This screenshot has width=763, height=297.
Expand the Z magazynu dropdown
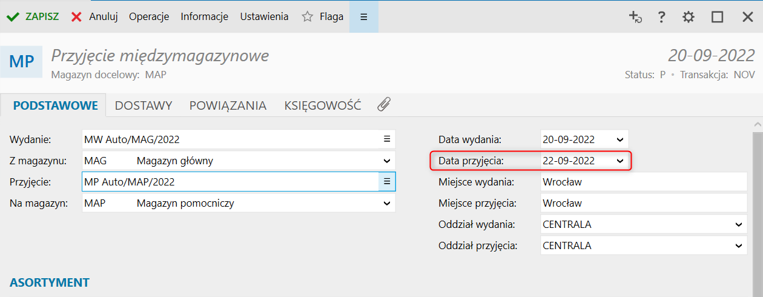387,161
